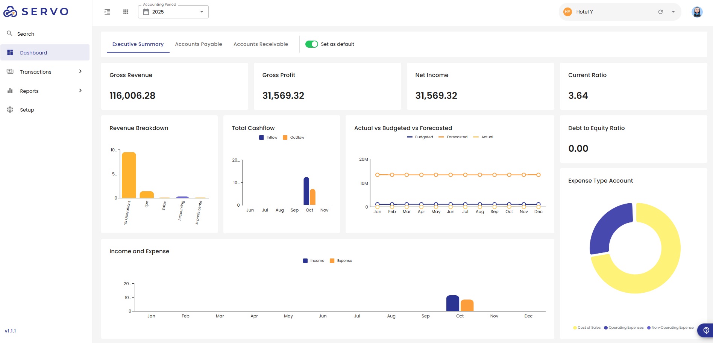Switch to the Accounts Receivable tab
Viewport: 713px width, 343px height.
click(x=261, y=44)
